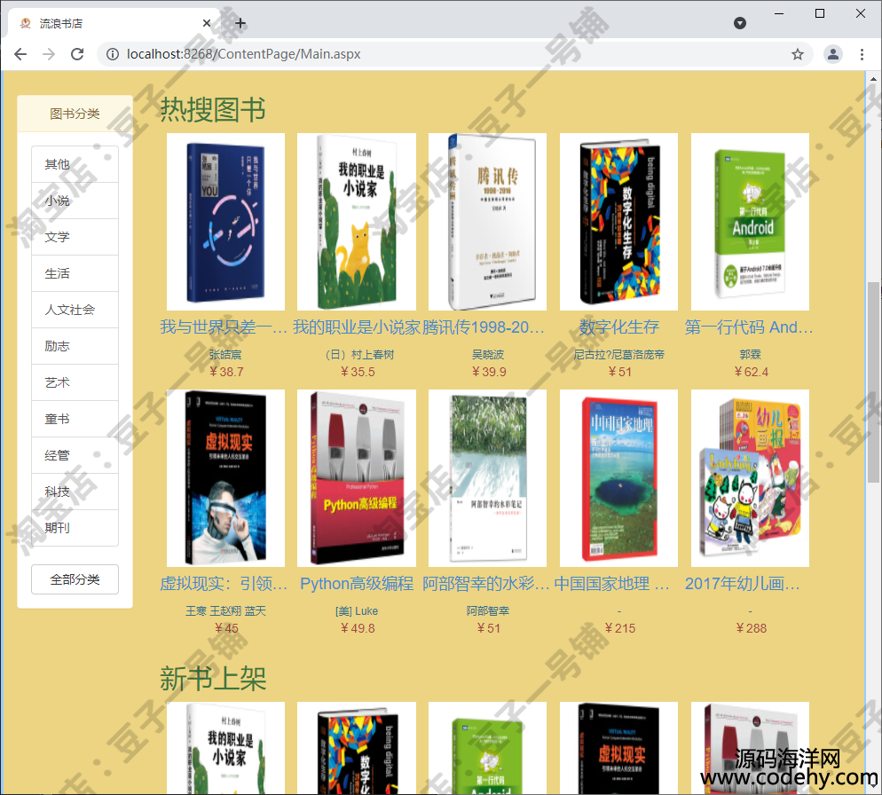Open the green Android book cover in 热搜图书
The height and width of the screenshot is (795, 882).
pos(750,222)
